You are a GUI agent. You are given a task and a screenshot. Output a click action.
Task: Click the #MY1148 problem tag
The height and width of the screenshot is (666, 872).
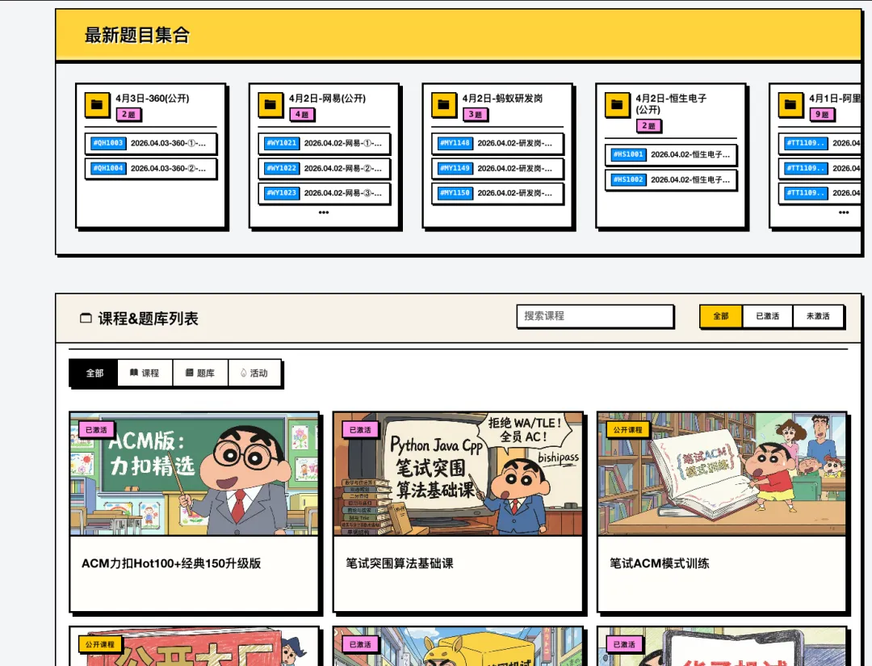click(455, 143)
